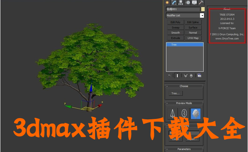The width and height of the screenshot is (248, 152).
Task: Apply the Normal modifier
Action: (x=193, y=33)
